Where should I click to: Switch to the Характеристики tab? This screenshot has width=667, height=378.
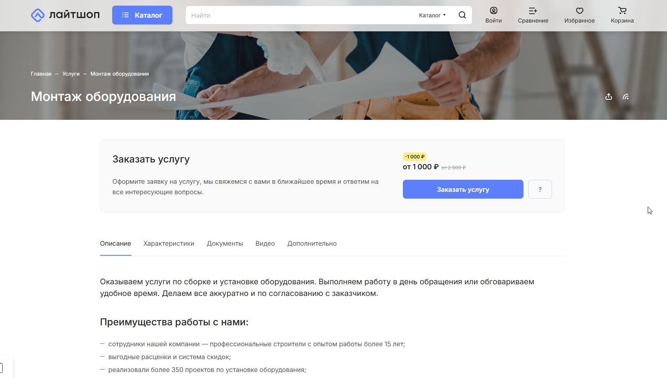(x=169, y=244)
